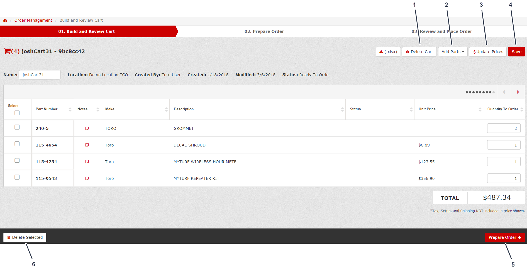The width and height of the screenshot is (527, 271).
Task: Click the cart Name input field
Action: [x=40, y=75]
